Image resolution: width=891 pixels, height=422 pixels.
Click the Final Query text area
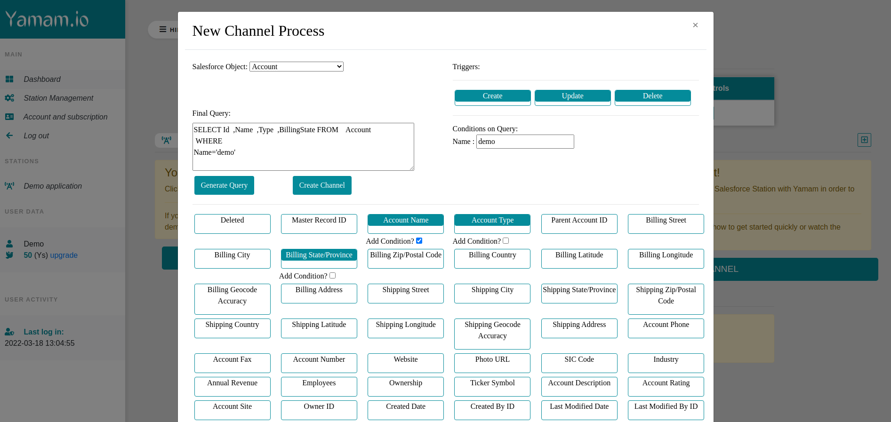303,147
